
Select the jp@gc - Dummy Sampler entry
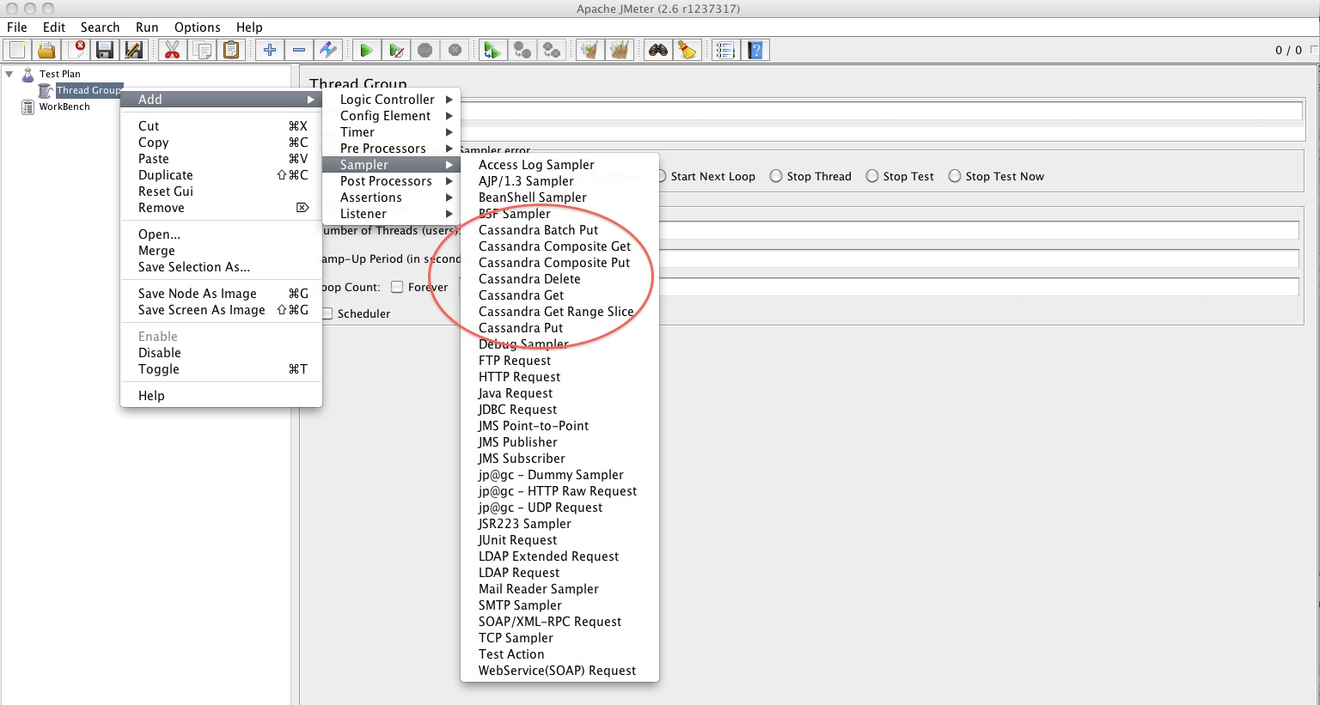[559, 475]
